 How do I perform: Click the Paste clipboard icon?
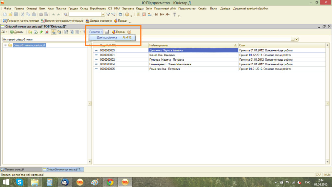pos(34,14)
